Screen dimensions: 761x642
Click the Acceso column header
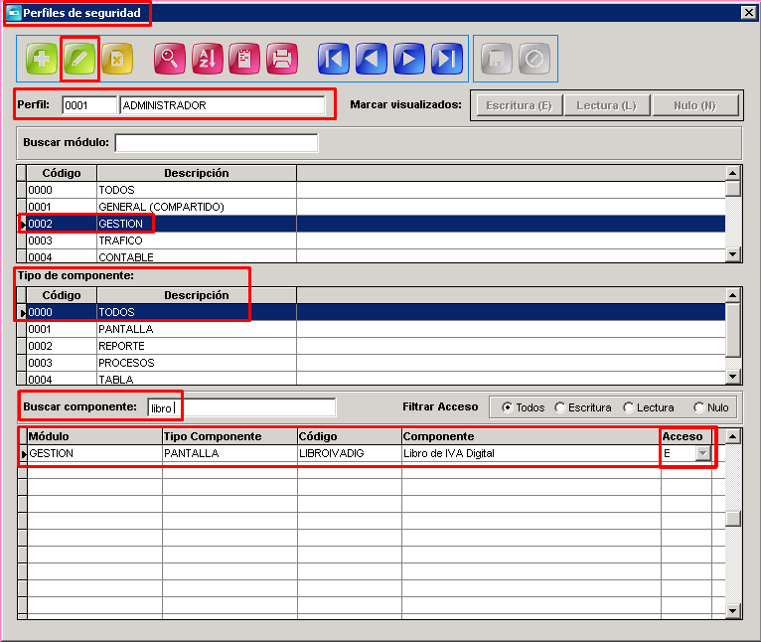click(x=685, y=436)
